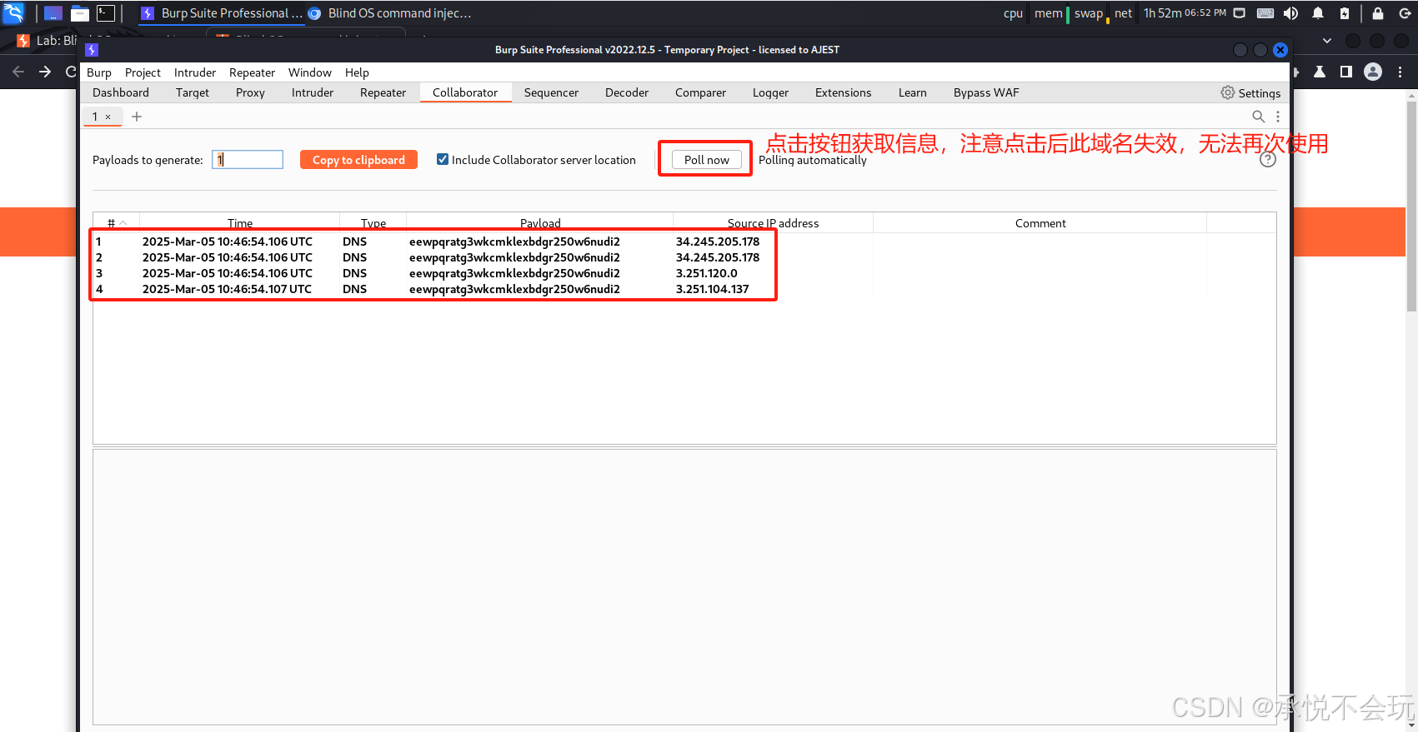
Task: Open the Chrome three-dot menu
Action: coord(1400,72)
